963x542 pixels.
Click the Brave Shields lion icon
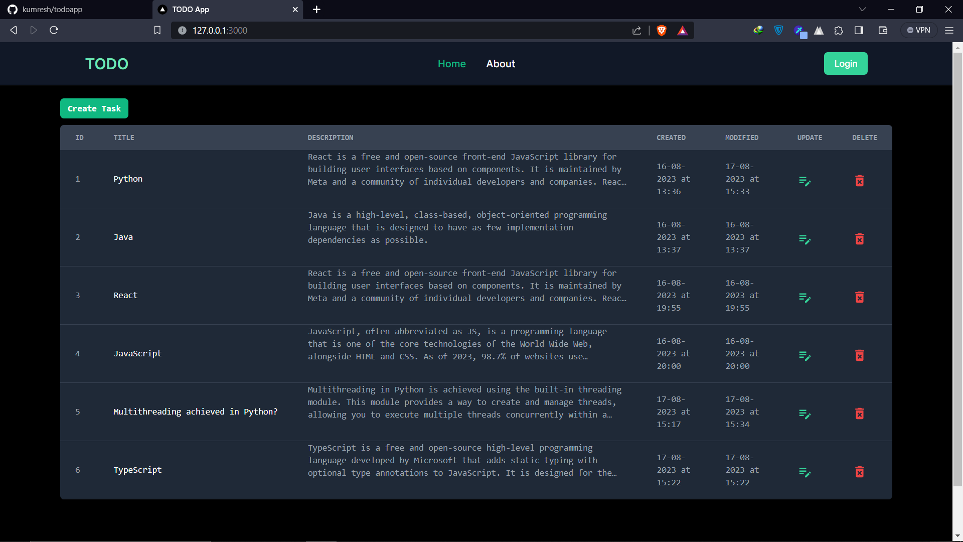coord(661,31)
